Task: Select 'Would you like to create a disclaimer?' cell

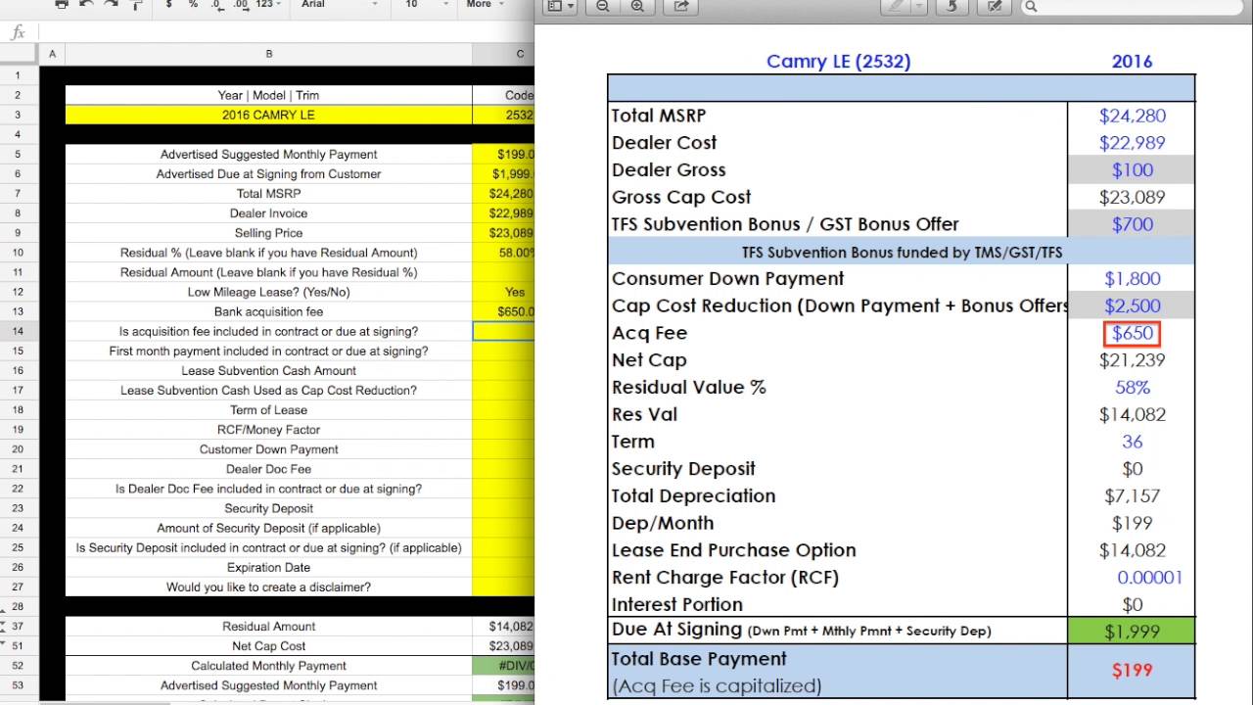Action: (x=268, y=587)
